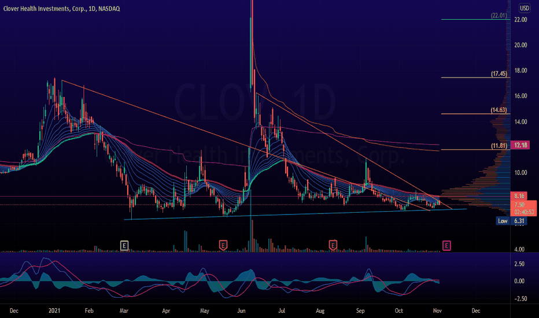
Task: Click the current price 7.50 label
Action: [519, 205]
